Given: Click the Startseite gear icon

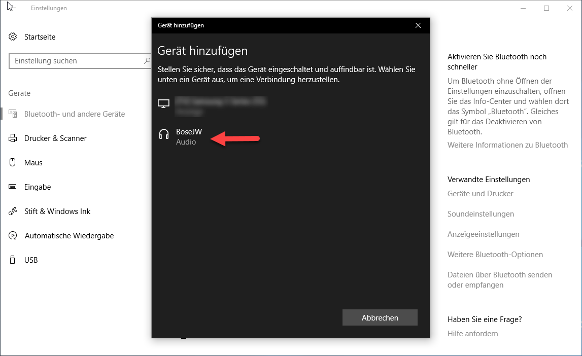Looking at the screenshot, I should point(13,37).
